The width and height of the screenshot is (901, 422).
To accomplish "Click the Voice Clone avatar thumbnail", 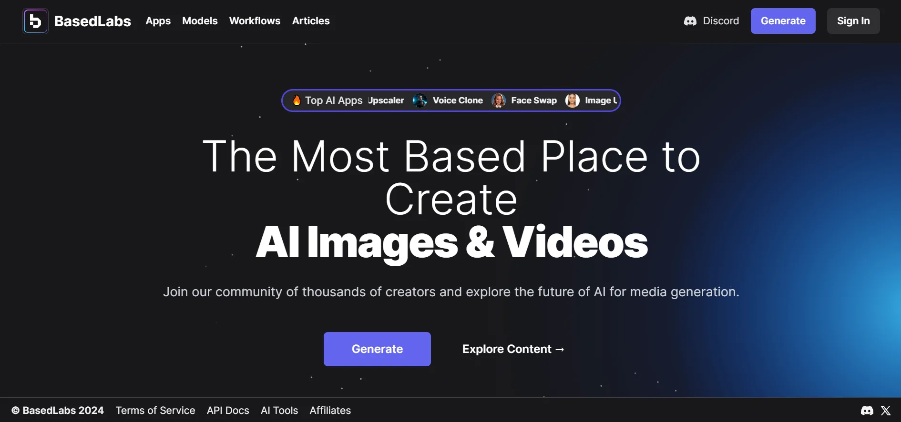I will (420, 100).
